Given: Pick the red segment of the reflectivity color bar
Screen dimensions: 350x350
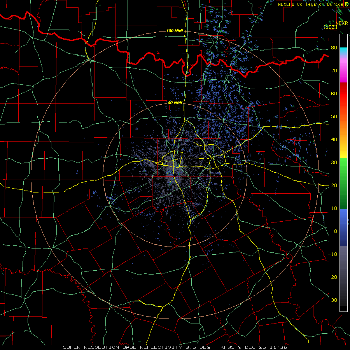Looking at the screenshot, I should [343, 94].
